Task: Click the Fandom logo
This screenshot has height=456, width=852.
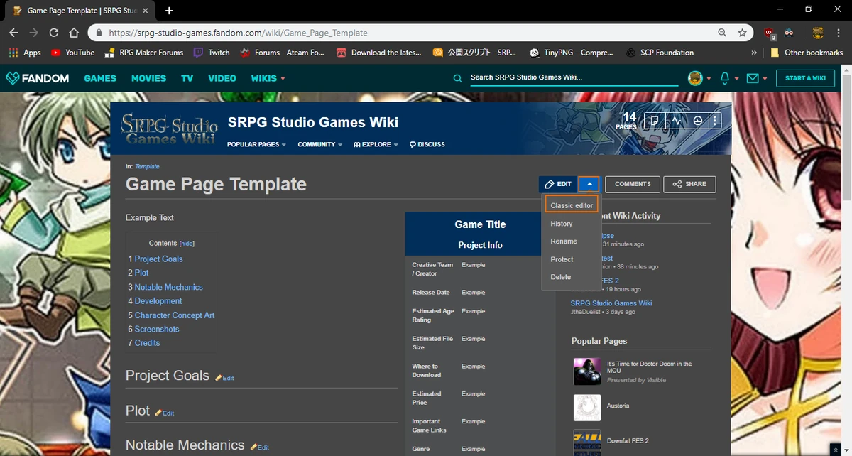Action: click(37, 78)
